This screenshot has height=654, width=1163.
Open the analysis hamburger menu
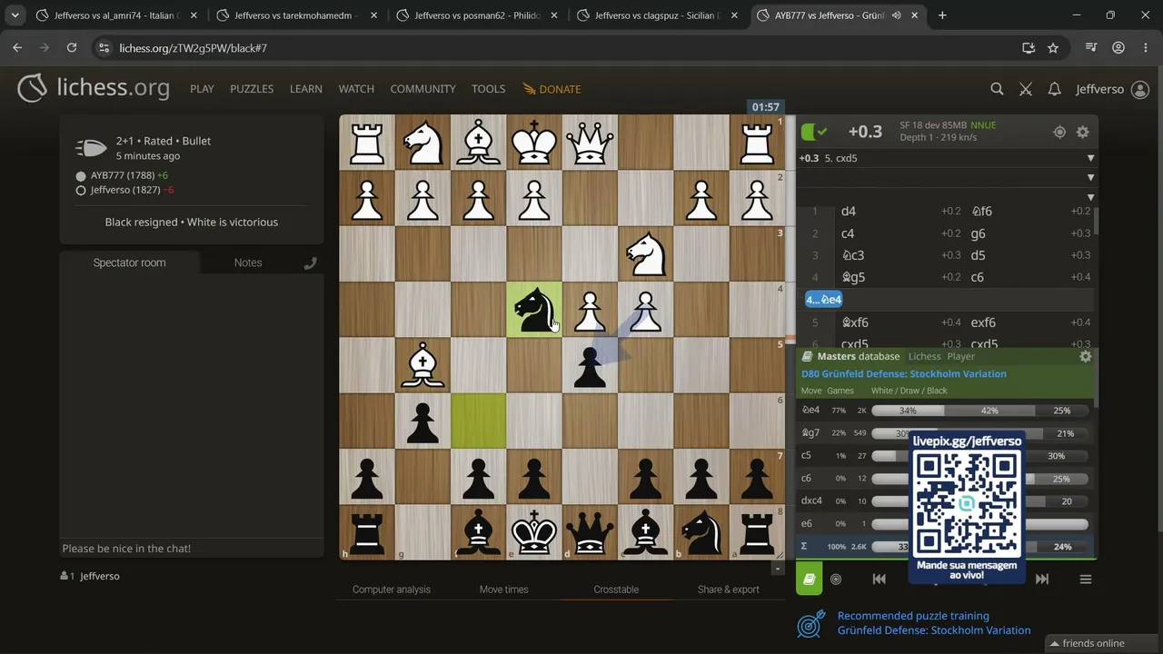1085,579
